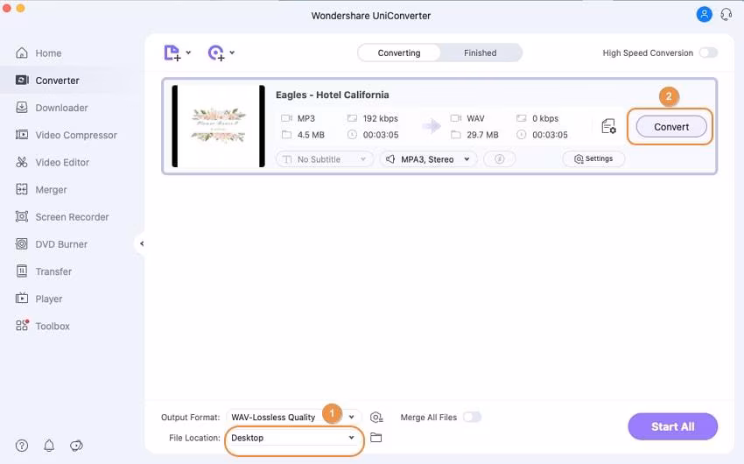Click the Player icon in sidebar
Screen dimensions: 744x464
pyautogui.click(x=22, y=299)
